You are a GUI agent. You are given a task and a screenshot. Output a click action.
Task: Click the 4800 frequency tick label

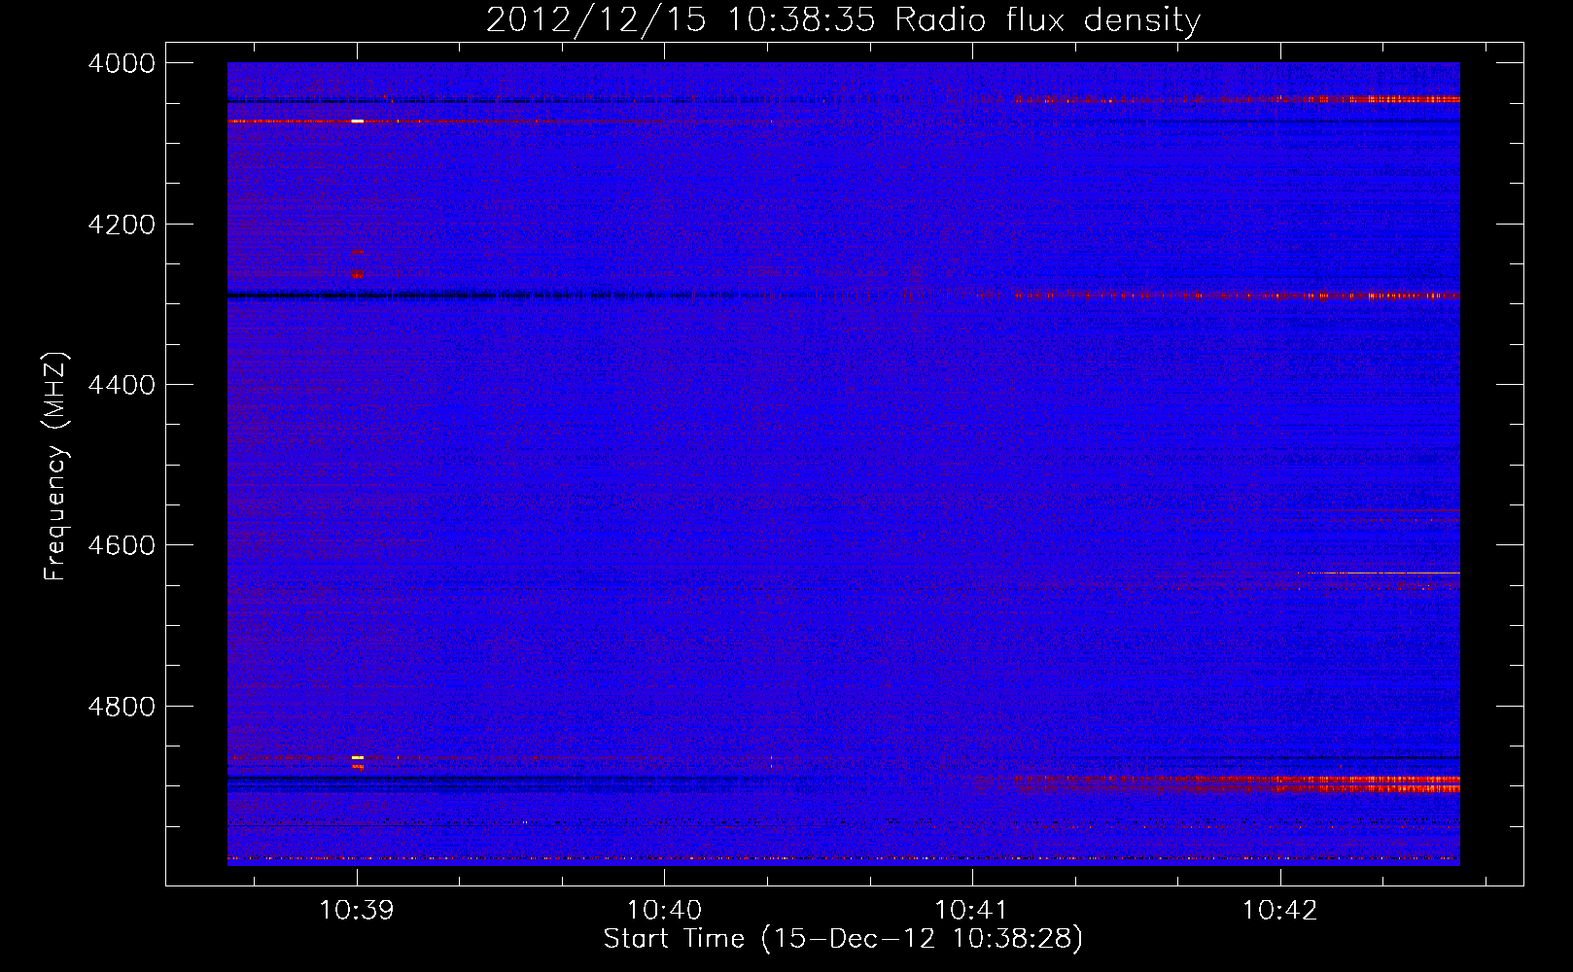pyautogui.click(x=122, y=707)
